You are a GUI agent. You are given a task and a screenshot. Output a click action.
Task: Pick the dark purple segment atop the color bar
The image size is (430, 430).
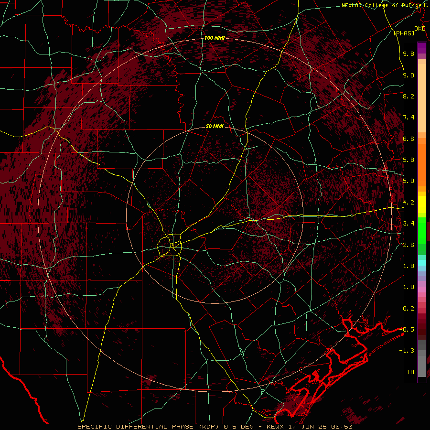pos(422,48)
